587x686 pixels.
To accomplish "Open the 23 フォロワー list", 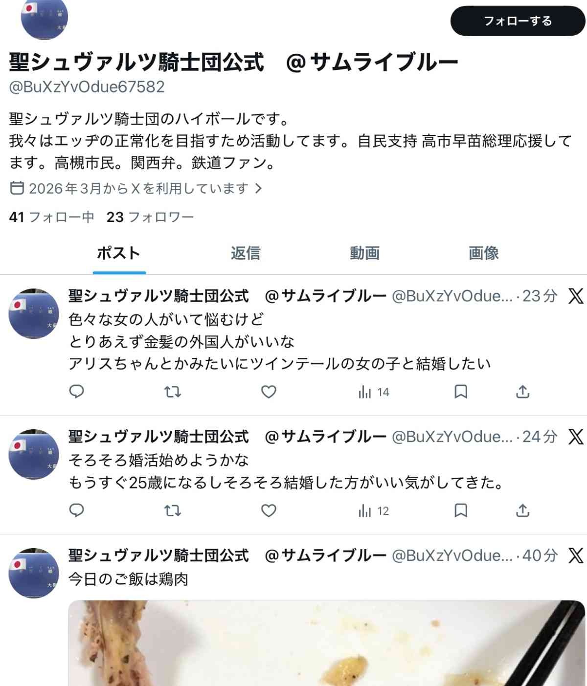I will point(150,217).
